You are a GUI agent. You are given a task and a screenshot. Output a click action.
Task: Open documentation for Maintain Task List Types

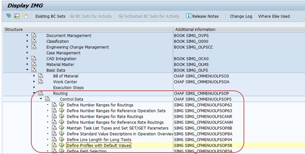(x=54, y=128)
